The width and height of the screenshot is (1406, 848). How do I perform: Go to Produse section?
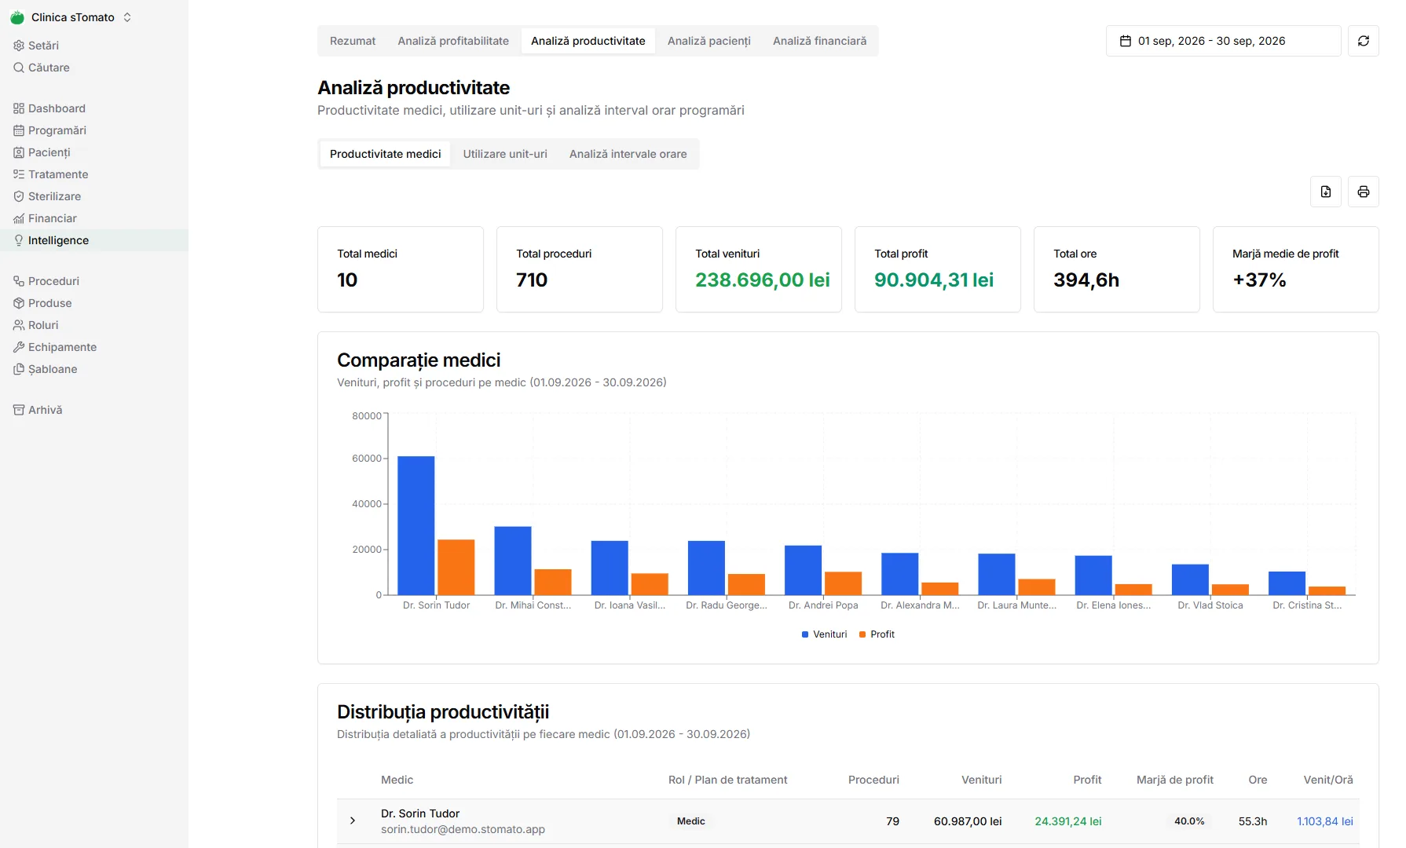click(42, 303)
